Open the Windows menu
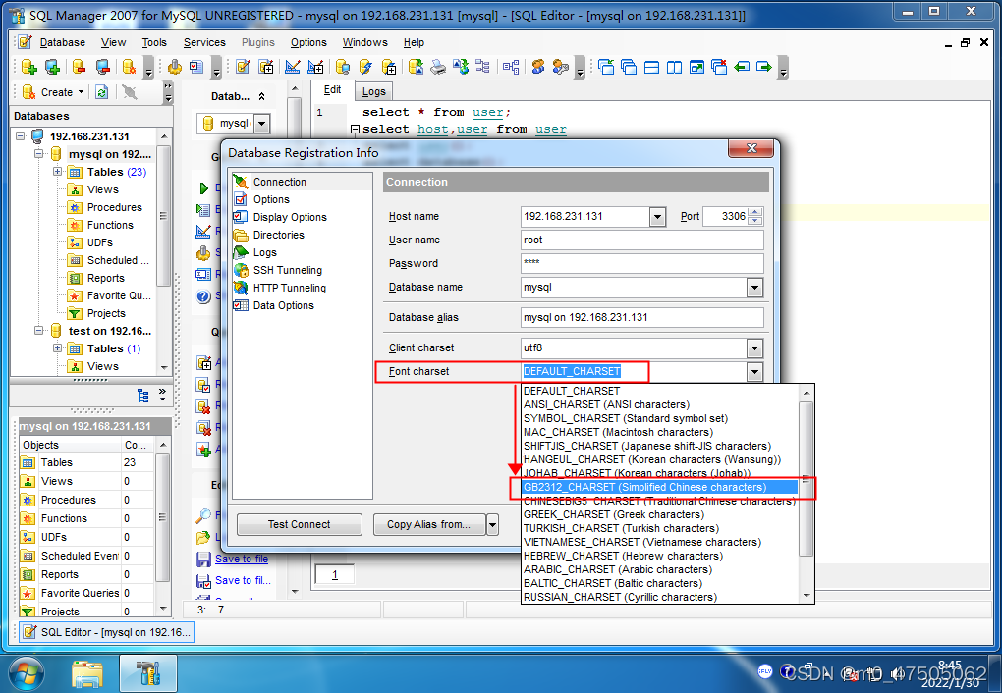This screenshot has width=1002, height=693. pos(364,43)
